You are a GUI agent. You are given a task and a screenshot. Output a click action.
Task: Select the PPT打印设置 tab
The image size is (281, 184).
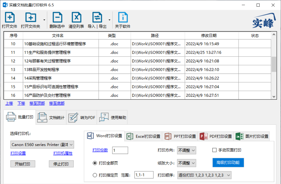(180, 136)
